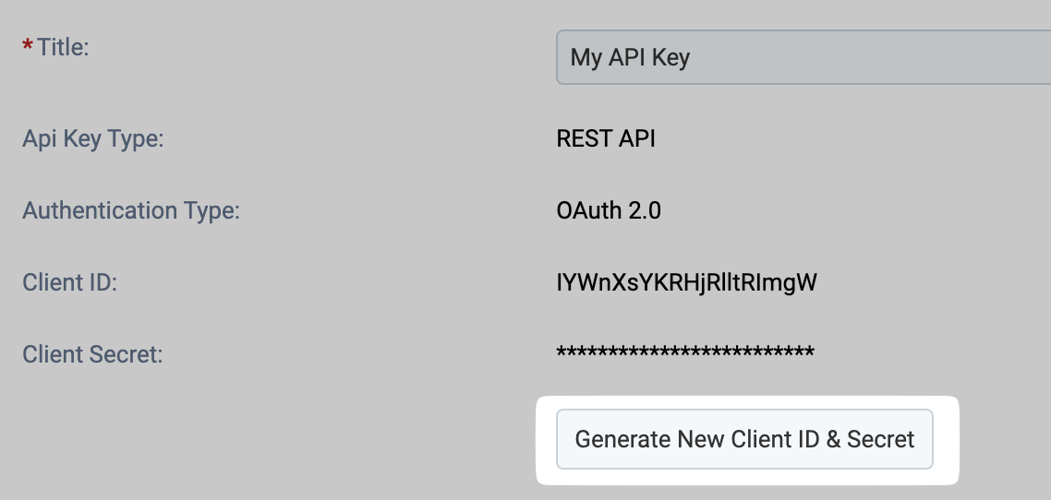Select the Api Key Type label
Image resolution: width=1051 pixels, height=500 pixels.
(x=93, y=139)
